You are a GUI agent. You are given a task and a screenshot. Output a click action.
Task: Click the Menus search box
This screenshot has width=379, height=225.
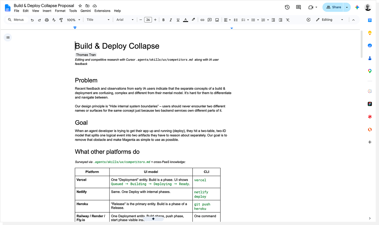[x=16, y=20]
